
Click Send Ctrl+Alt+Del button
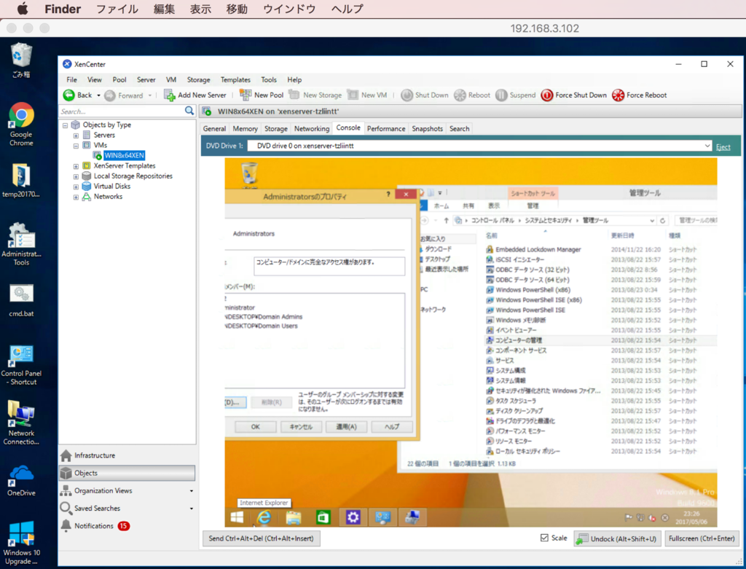pos(262,538)
